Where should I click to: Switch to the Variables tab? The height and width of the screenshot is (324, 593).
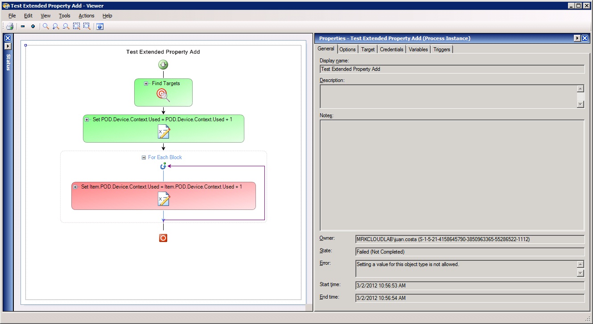click(x=418, y=49)
